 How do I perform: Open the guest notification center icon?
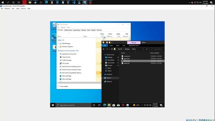[161, 105]
